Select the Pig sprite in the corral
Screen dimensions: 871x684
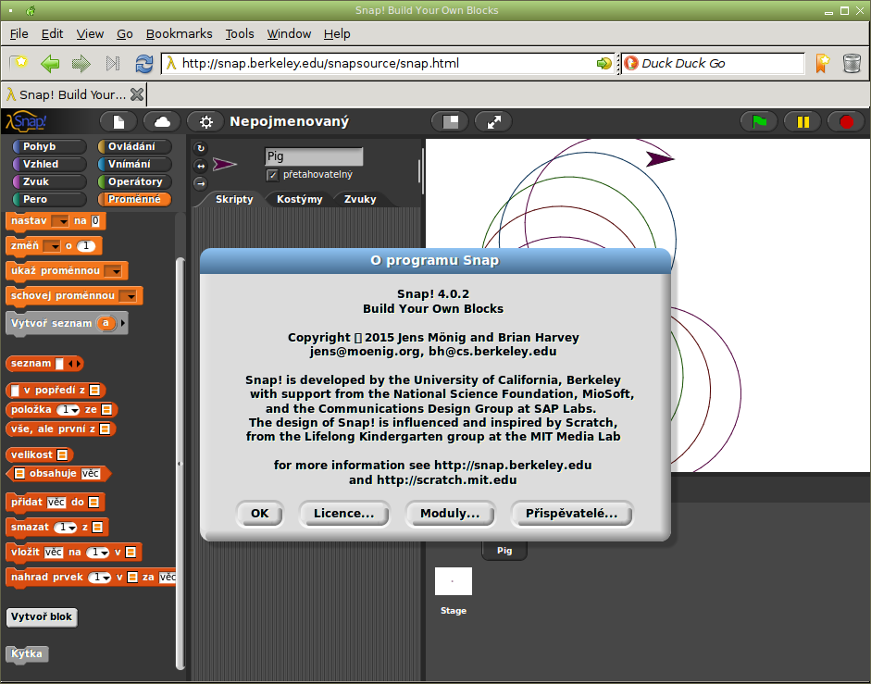pos(504,550)
